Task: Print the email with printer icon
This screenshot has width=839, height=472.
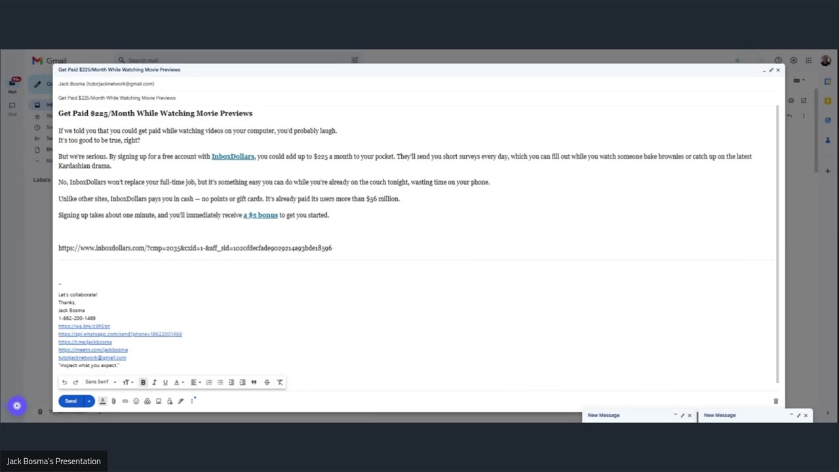Action: 791,100
